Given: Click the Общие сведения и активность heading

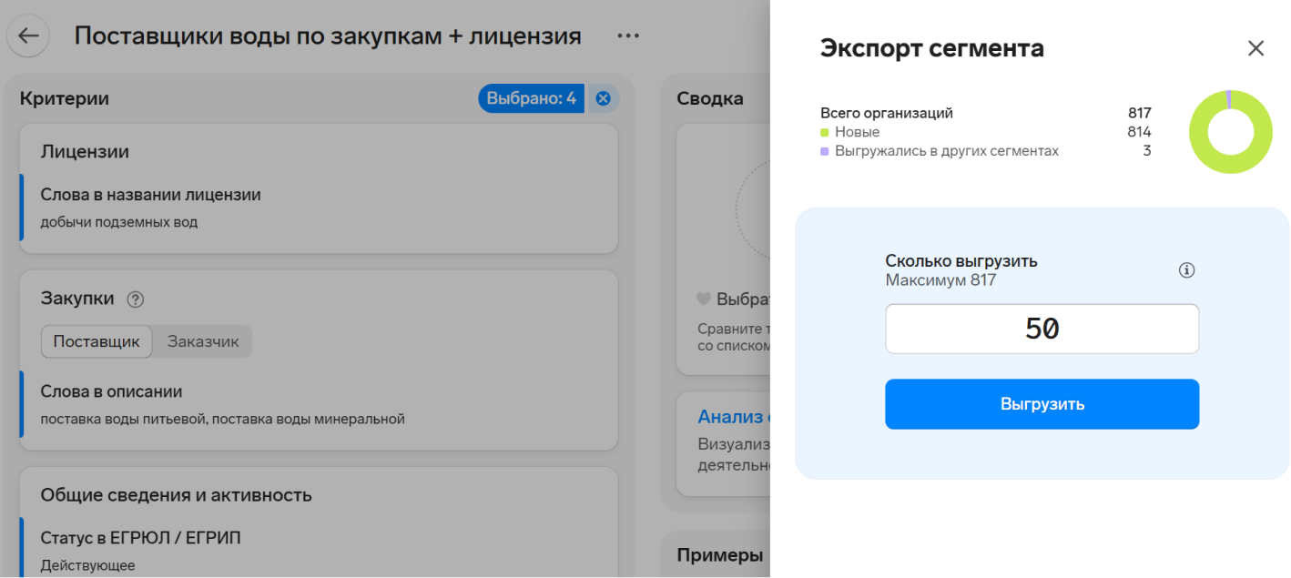Looking at the screenshot, I should tap(177, 495).
